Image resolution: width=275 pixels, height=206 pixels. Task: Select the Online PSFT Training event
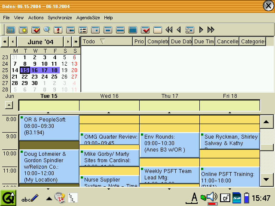tap(230, 177)
